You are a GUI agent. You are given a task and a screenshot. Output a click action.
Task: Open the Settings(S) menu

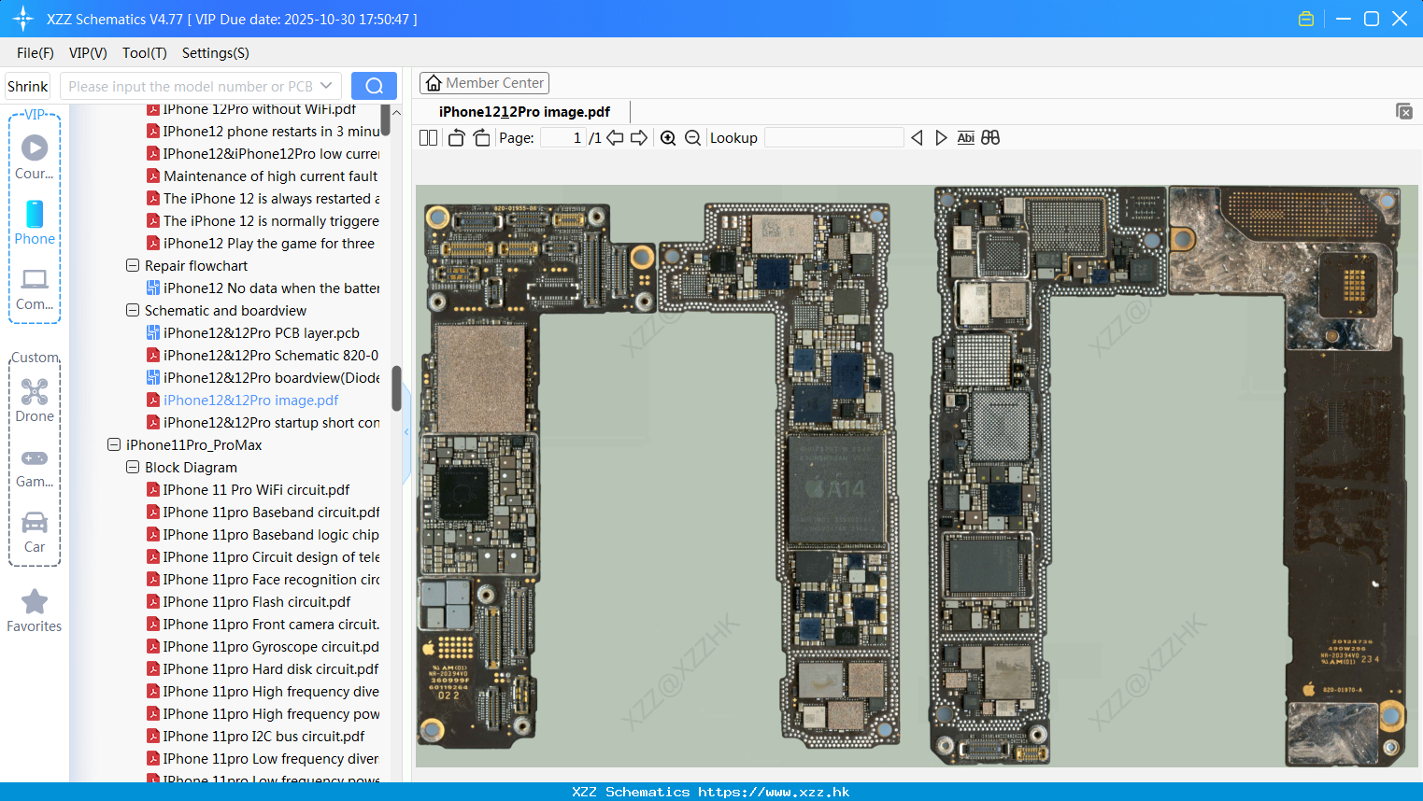click(x=216, y=53)
